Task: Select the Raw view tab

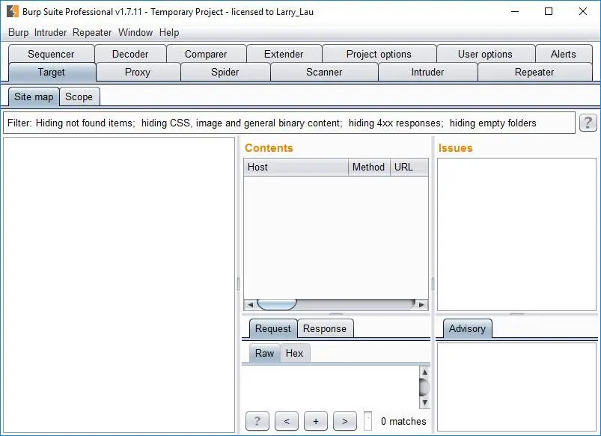Action: pos(264,353)
